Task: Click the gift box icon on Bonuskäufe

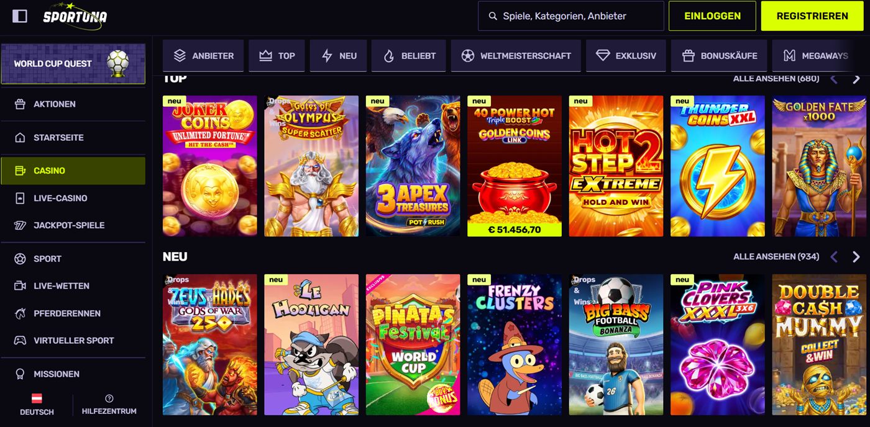Action: (x=688, y=56)
